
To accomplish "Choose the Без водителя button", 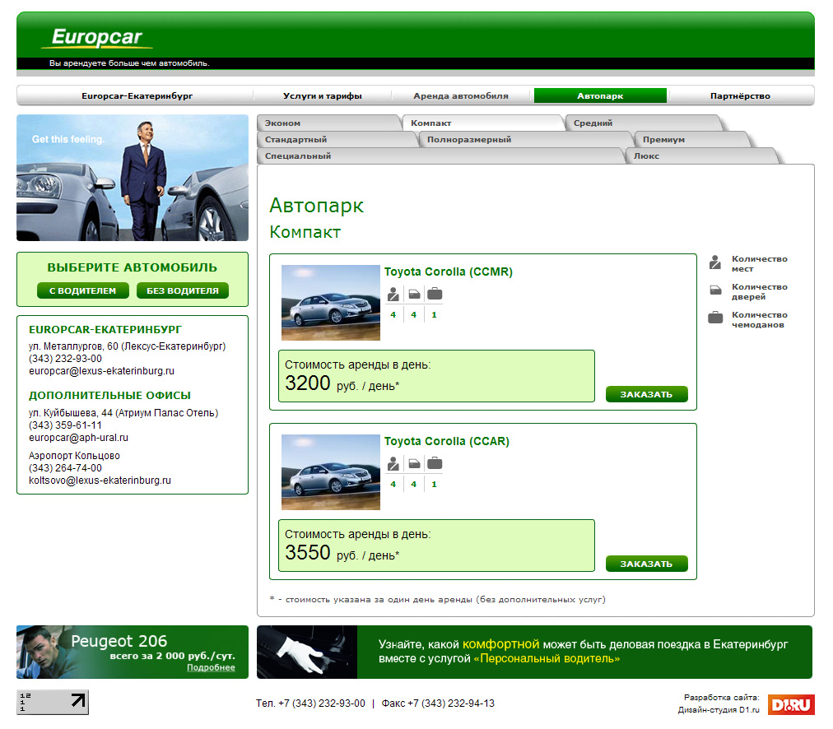I will point(183,290).
